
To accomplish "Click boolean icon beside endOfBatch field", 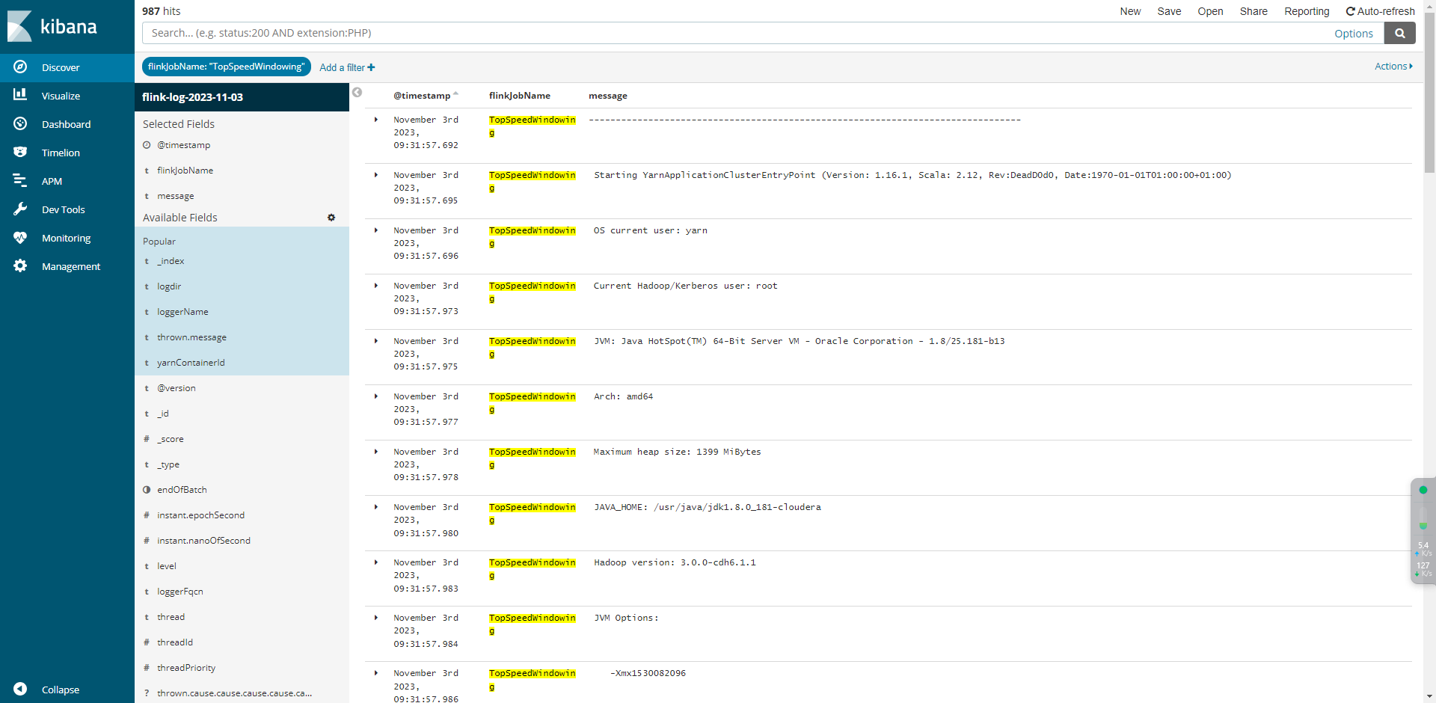I will (147, 490).
